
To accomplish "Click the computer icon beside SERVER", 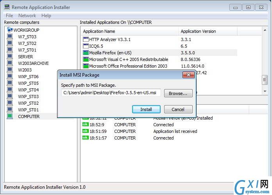I will click(10, 57).
